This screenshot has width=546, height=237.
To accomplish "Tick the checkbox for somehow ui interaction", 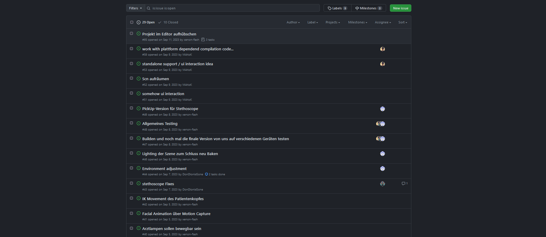I will pyautogui.click(x=131, y=93).
